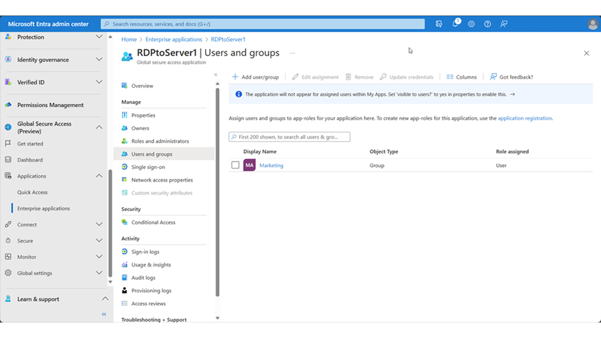Click the Audit logs icon
Screen dimensions: 601x338
coord(124,277)
